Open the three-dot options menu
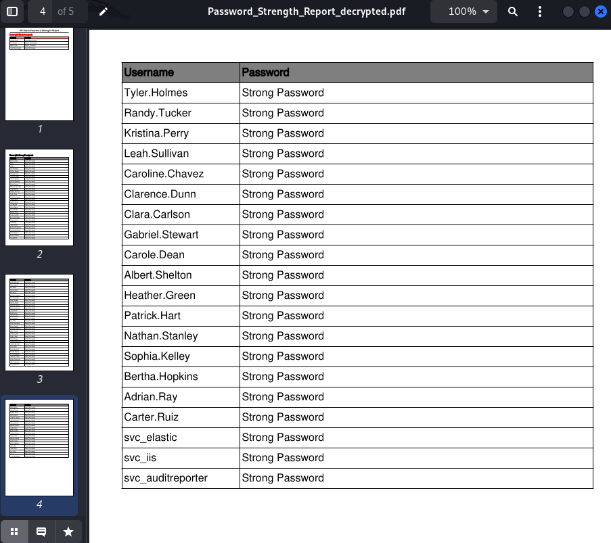Viewport: 611px width, 543px height. click(x=540, y=11)
